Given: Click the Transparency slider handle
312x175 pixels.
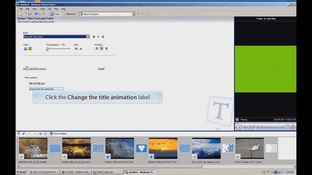Looking at the screenshot, I should pos(47,49).
